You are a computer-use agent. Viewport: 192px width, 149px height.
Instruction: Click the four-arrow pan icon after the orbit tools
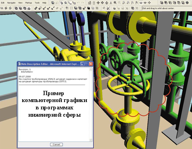click(149, 3)
